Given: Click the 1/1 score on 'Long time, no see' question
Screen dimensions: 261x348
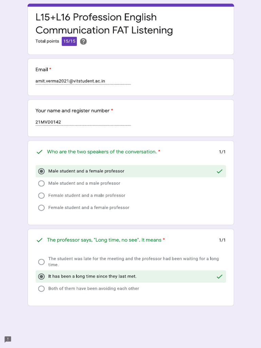Looking at the screenshot, I should [x=222, y=240].
